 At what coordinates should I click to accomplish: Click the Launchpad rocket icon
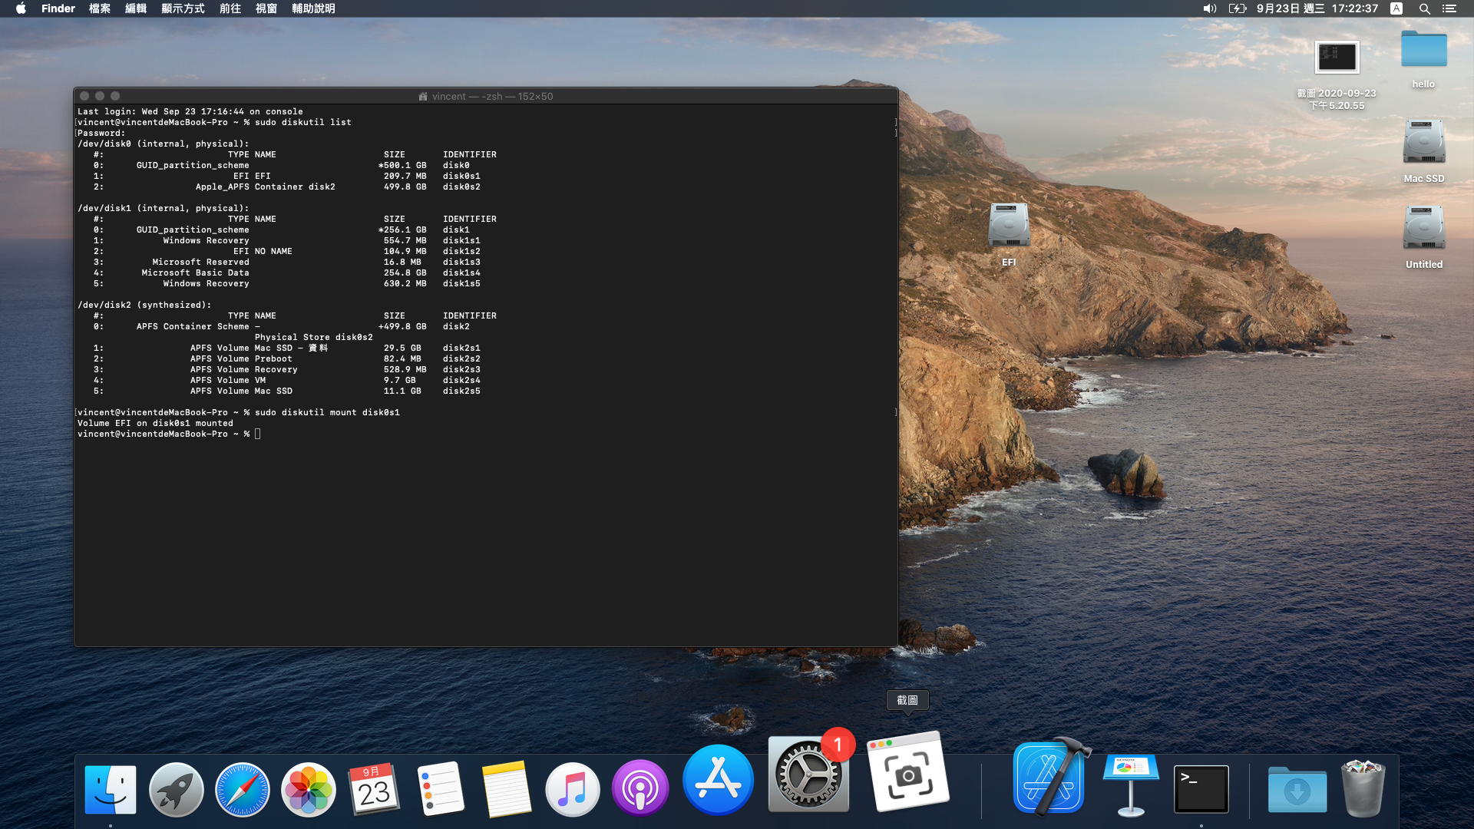(176, 789)
